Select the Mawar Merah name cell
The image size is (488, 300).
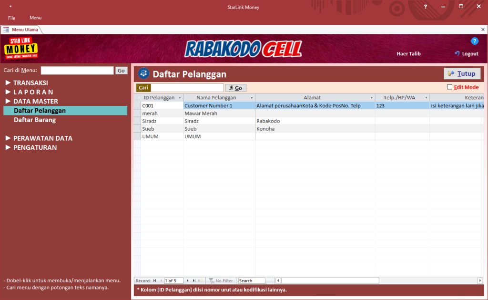(x=219, y=114)
